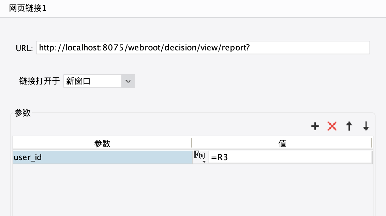Click right edge divider of 值 header
386x216 pixels.
coord(372,143)
